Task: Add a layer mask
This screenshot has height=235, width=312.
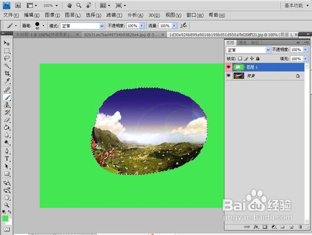Action: [x=265, y=227]
